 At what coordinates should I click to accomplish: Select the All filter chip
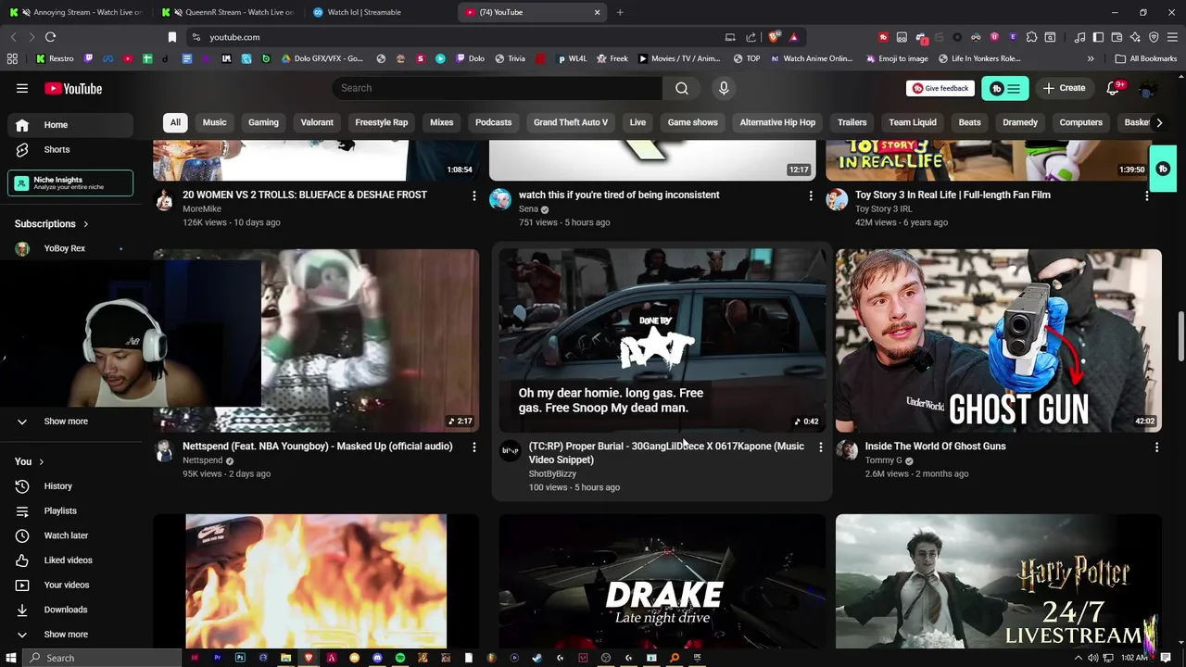coord(175,122)
